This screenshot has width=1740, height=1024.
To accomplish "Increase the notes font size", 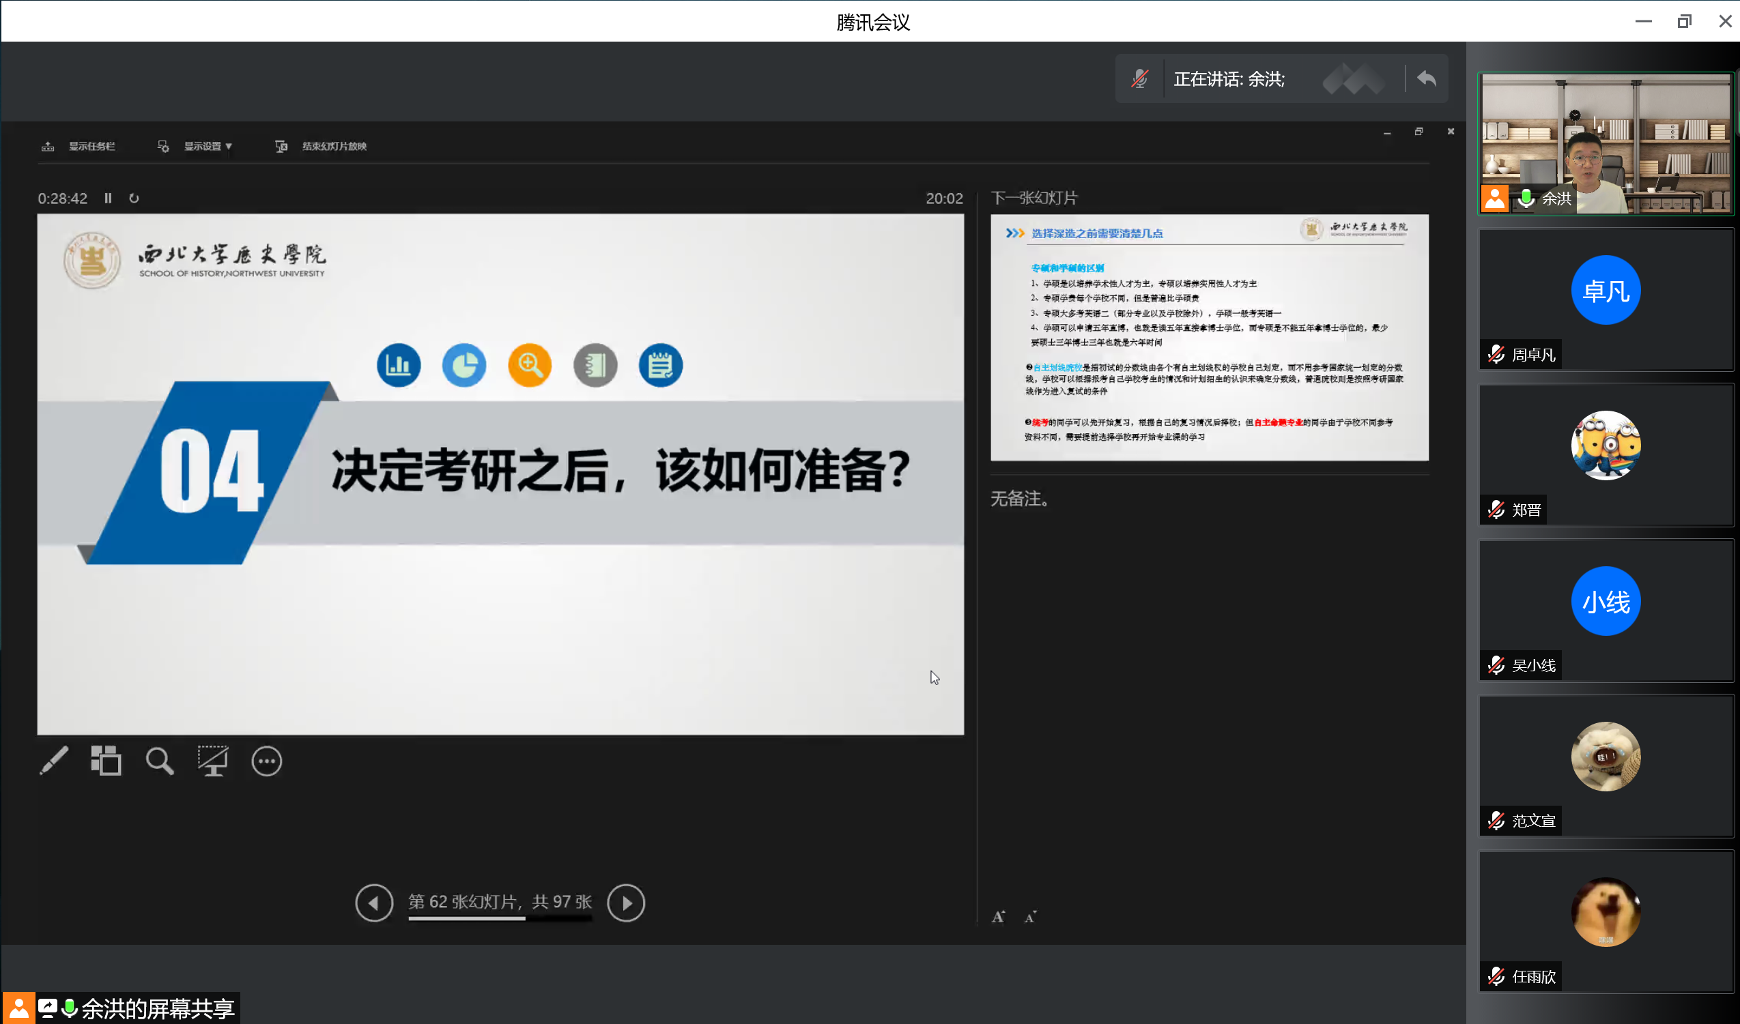I will (998, 916).
